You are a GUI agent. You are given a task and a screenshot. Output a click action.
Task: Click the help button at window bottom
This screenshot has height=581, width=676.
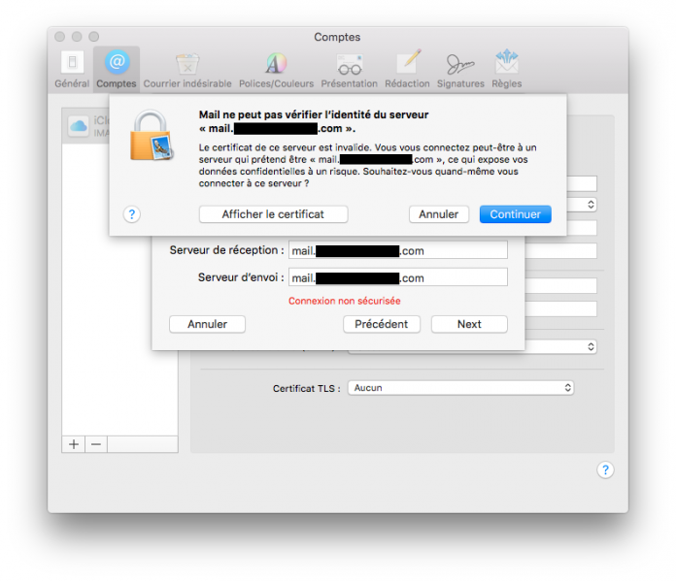605,469
